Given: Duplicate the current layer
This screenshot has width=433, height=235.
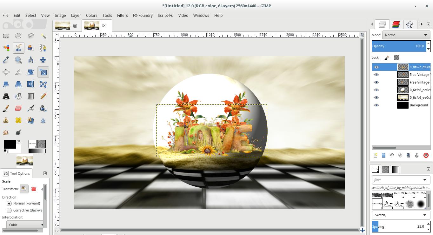Looking at the screenshot, I should 408,155.
